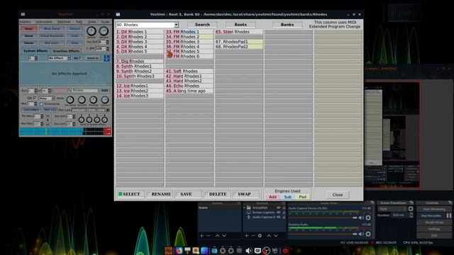Toggle visibility eye of Screen Capture source in OBS
Screen dimensions: 454x255
click(278, 212)
